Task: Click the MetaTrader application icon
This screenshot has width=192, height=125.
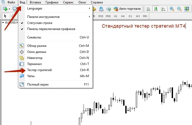Action: click(x=3, y=2)
